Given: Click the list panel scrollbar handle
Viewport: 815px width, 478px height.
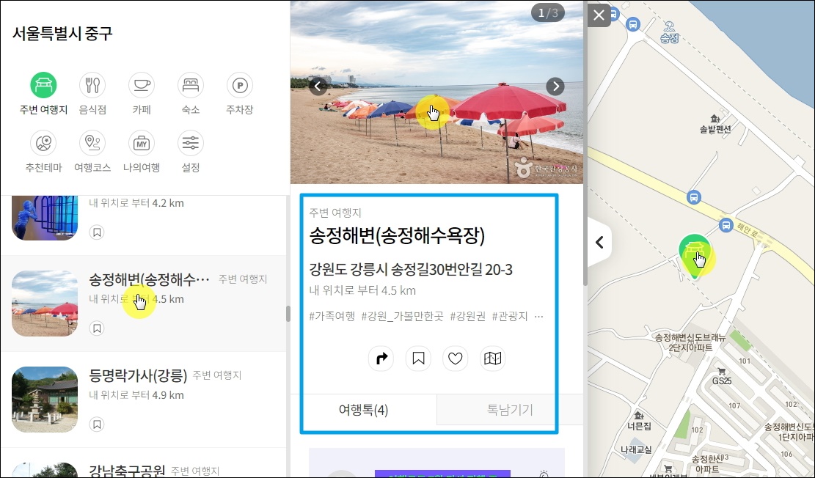Looking at the screenshot, I should (x=288, y=314).
